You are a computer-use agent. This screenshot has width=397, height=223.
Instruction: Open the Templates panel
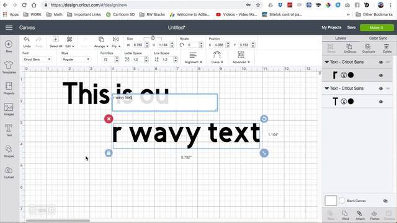coord(9,68)
